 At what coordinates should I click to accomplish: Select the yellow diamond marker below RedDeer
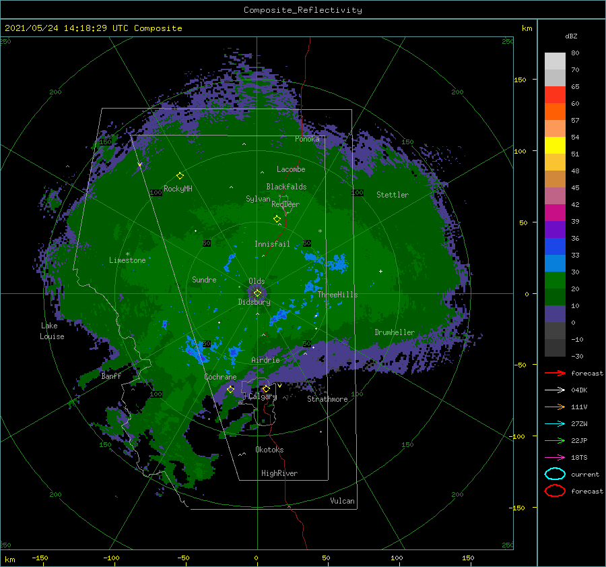277,218
